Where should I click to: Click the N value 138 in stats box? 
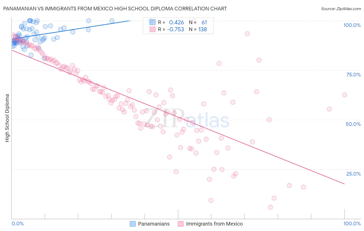(x=203, y=29)
